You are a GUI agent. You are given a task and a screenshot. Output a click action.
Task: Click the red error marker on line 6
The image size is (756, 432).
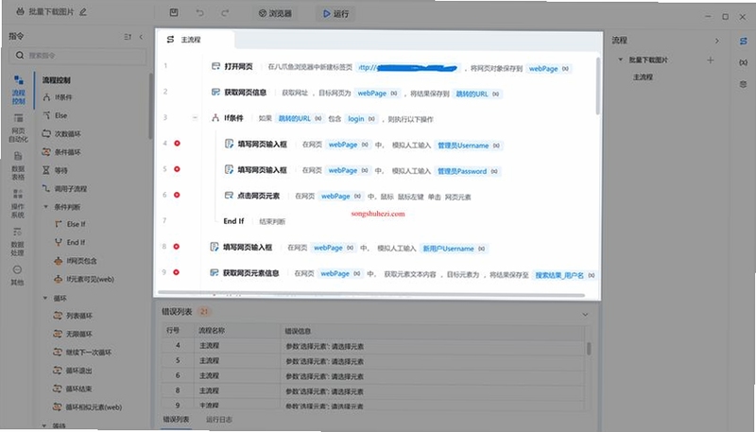click(x=177, y=195)
